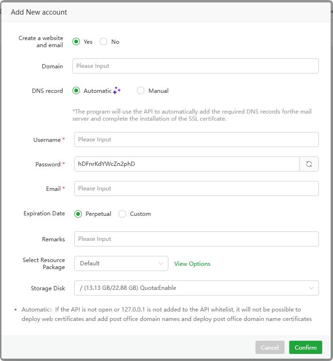Focus the Domain input field
This screenshot has width=333, height=361.
pyautogui.click(x=195, y=66)
